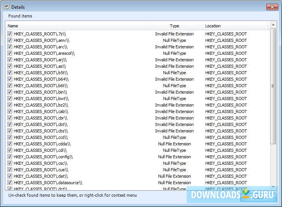Click Type cell of the .b64 row
The width and height of the screenshot is (282, 207).
click(x=174, y=79)
